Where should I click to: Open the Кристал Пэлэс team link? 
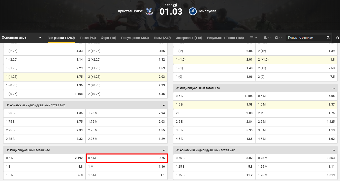pyautogui.click(x=130, y=11)
